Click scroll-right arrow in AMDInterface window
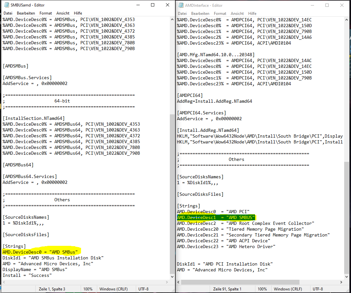The height and width of the screenshot is (293, 351). pos(341,282)
